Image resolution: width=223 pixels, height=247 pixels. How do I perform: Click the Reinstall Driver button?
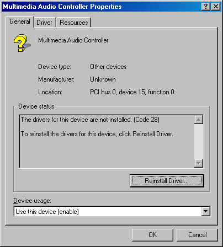[x=167, y=181]
